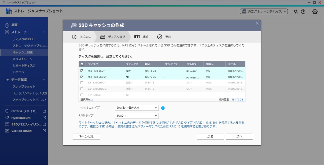
Task: Collapse the データ保護 sidebar section
Action: [x=44, y=80]
